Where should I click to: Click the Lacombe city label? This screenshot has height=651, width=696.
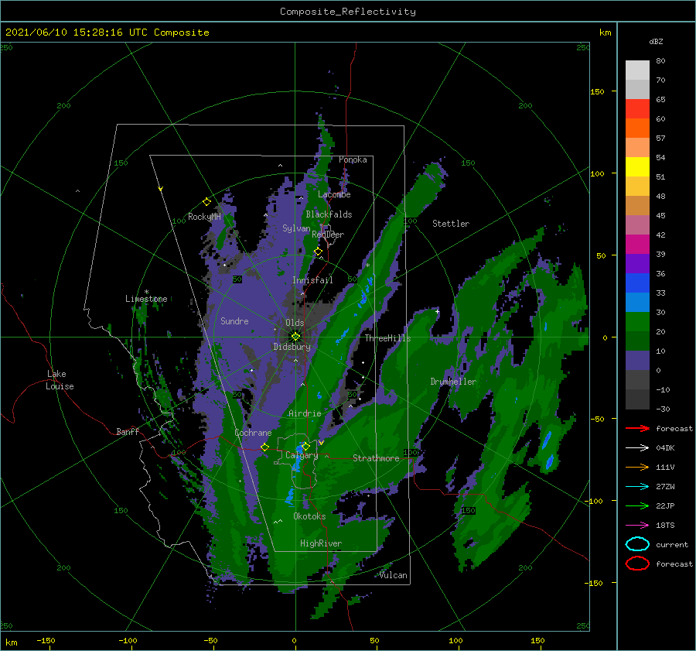(334, 194)
